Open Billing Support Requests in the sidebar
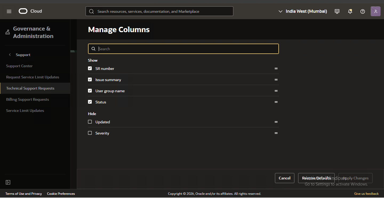The image size is (384, 198). [x=27, y=99]
